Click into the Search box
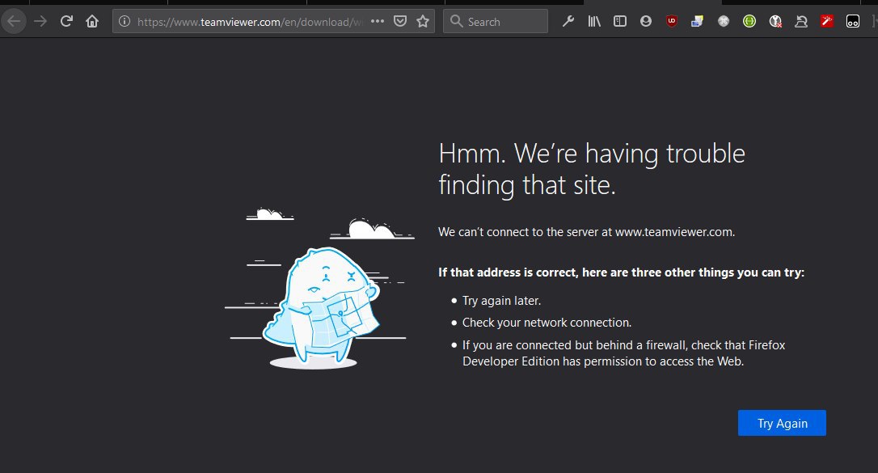The width and height of the screenshot is (878, 473). [x=496, y=22]
